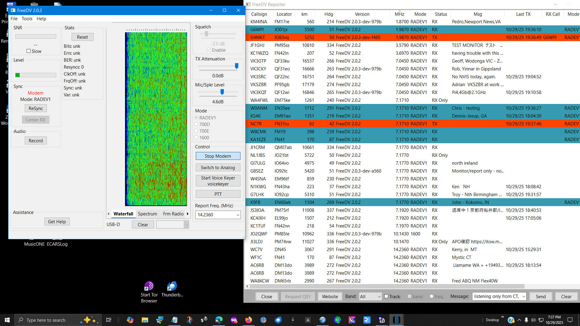Open the Thunderbird desktop shortcut
The height and width of the screenshot is (326, 580).
point(172,286)
